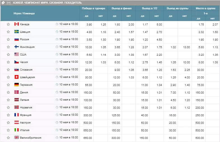Click the Italy flag icon
Screen dimensions: 220x142
[x=17, y=130]
